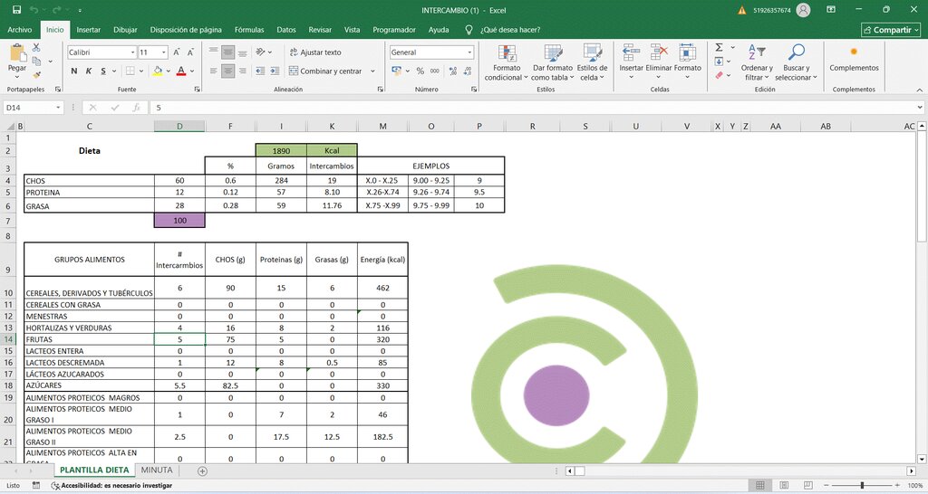The width and height of the screenshot is (928, 494).
Task: Click the Insert cells icon
Action: [631, 52]
